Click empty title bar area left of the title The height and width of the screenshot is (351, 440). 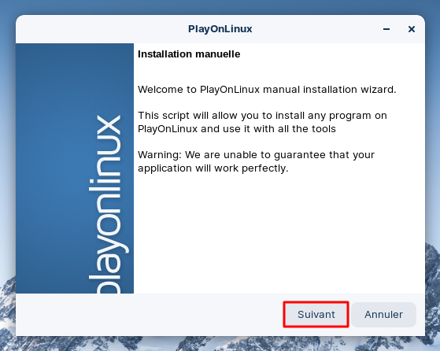click(x=101, y=29)
